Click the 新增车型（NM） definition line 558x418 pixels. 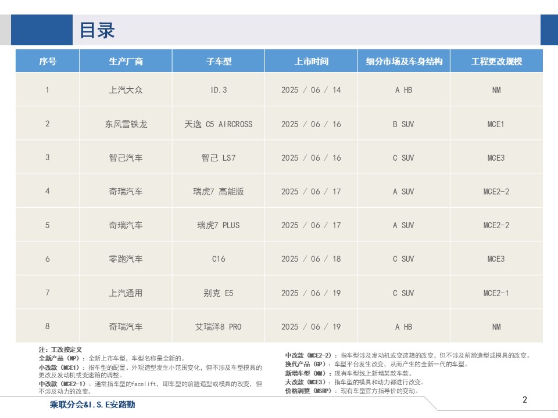(349, 373)
